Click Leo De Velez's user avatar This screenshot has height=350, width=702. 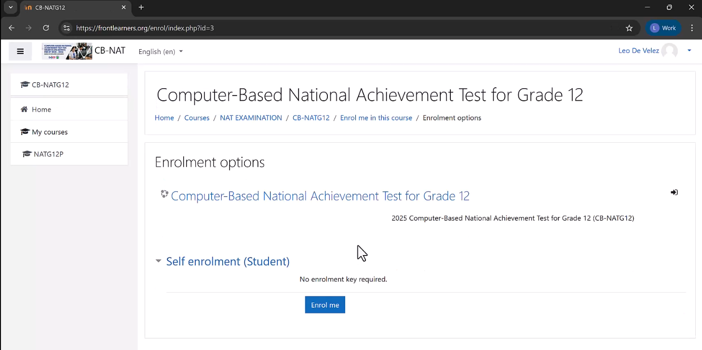669,51
